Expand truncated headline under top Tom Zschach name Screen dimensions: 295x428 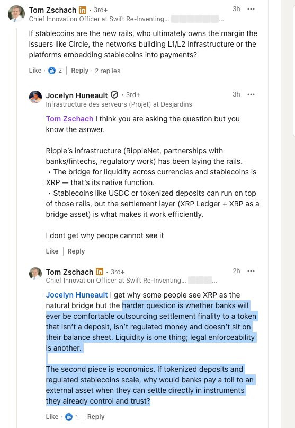[222, 19]
